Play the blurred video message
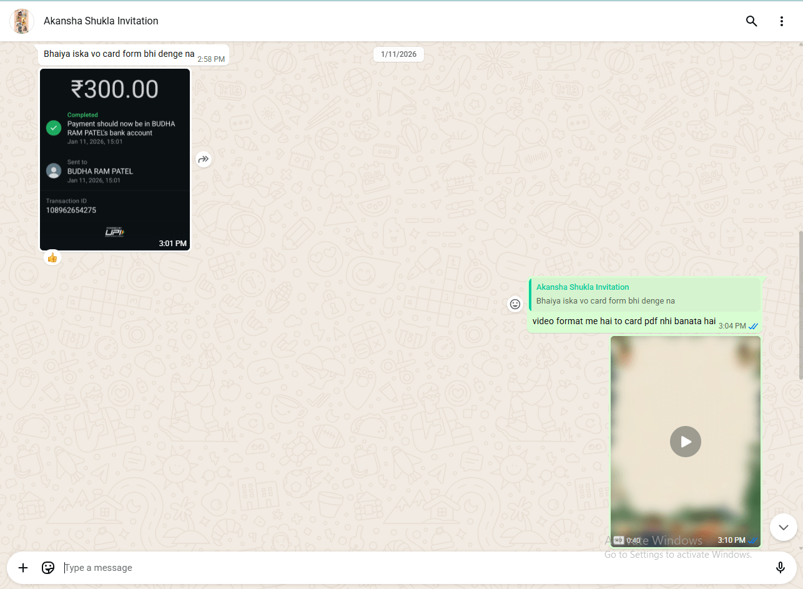This screenshot has width=803, height=589. (x=685, y=442)
